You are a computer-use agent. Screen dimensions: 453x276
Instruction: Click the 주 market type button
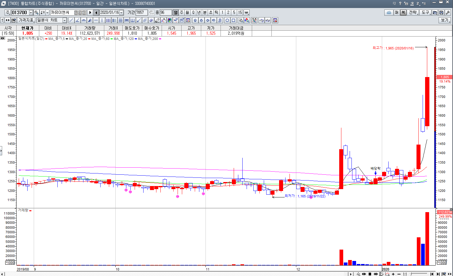point(8,13)
